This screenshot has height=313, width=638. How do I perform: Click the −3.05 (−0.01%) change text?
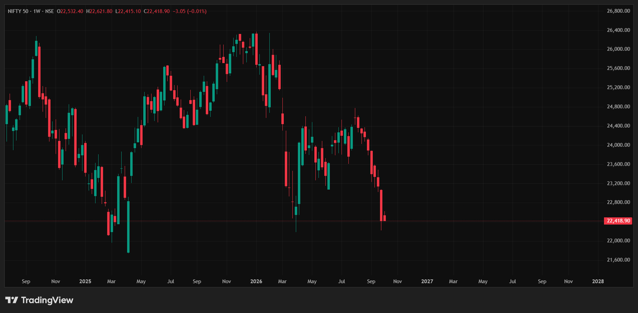tap(191, 11)
